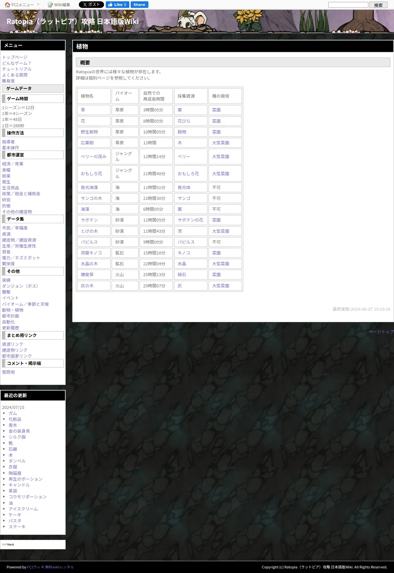
Task: Click the 検索 search button
Action: [x=378, y=5]
